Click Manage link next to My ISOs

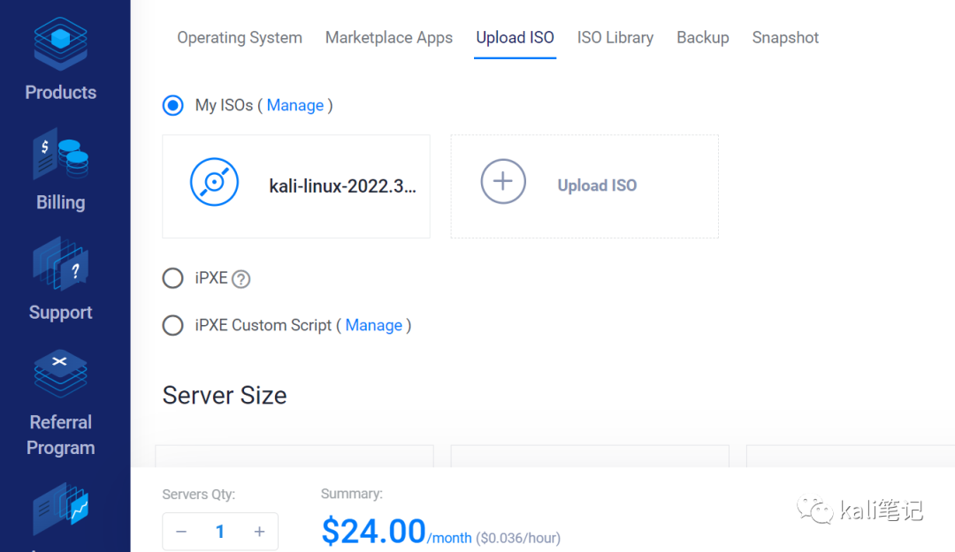295,105
